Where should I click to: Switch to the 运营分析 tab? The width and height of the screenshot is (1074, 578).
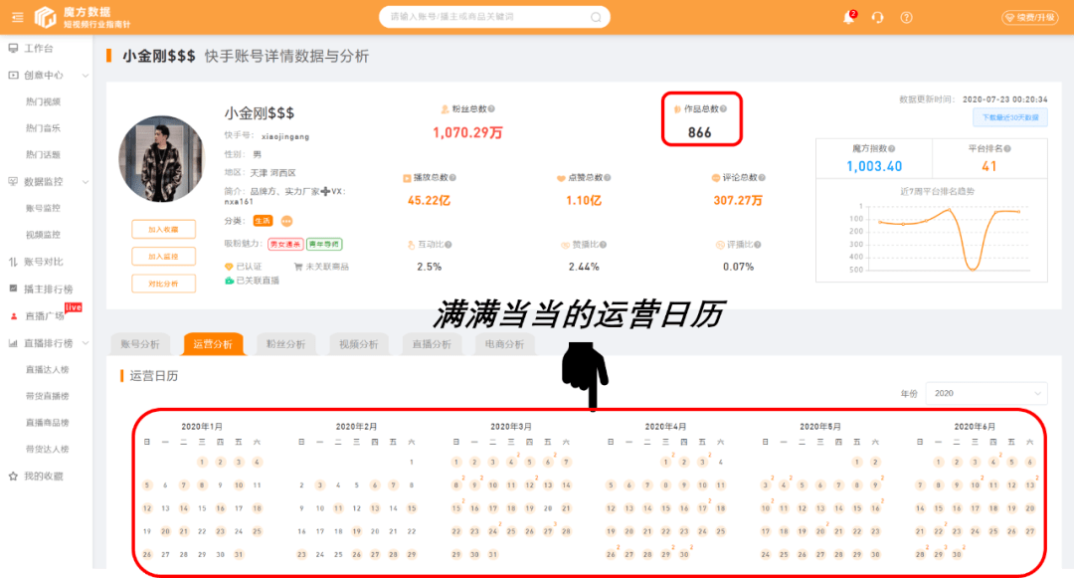click(x=213, y=344)
